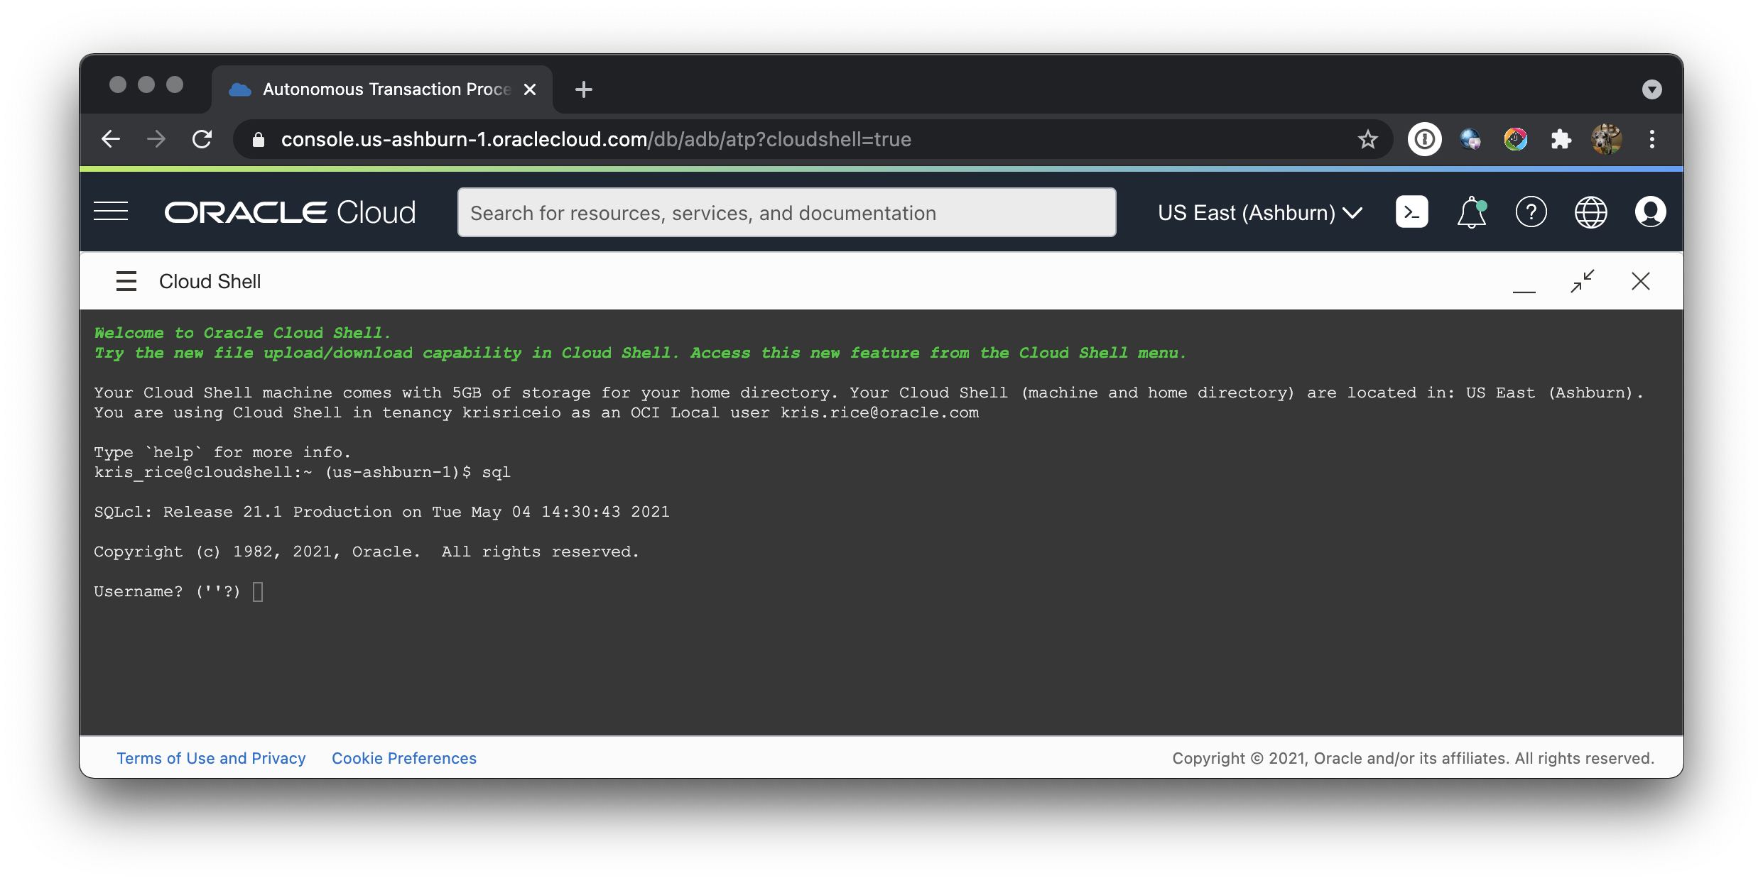Restore the Cloud Shell panel size
Viewport: 1763px width, 883px height.
point(1582,281)
